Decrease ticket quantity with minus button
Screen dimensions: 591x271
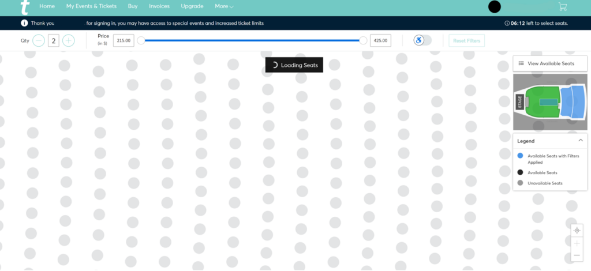tap(39, 40)
